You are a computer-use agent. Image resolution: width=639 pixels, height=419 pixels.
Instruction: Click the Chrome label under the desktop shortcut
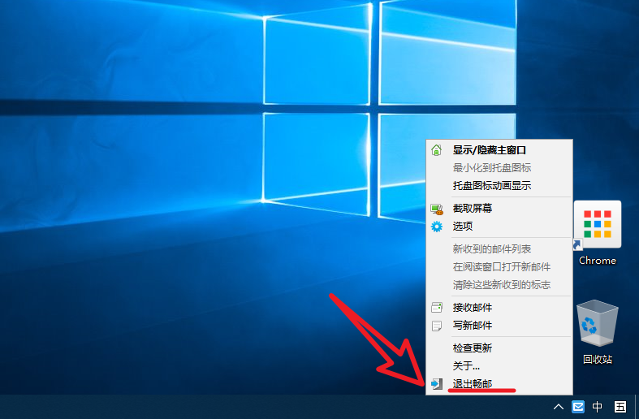(598, 261)
